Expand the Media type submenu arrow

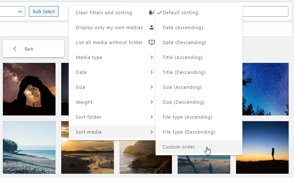pyautogui.click(x=152, y=57)
